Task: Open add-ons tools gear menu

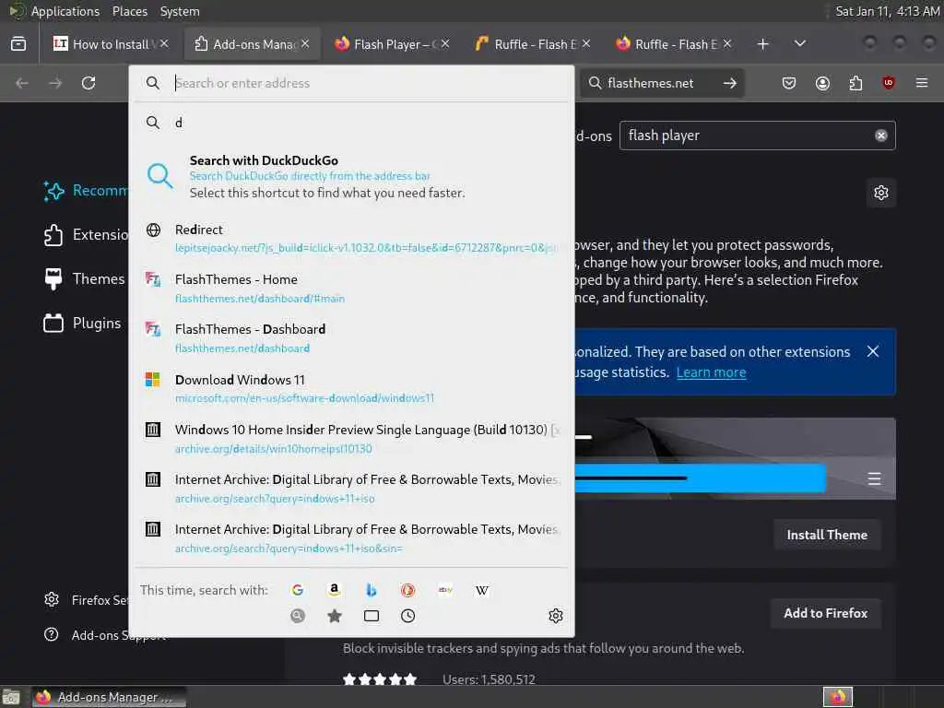Action: (x=880, y=193)
